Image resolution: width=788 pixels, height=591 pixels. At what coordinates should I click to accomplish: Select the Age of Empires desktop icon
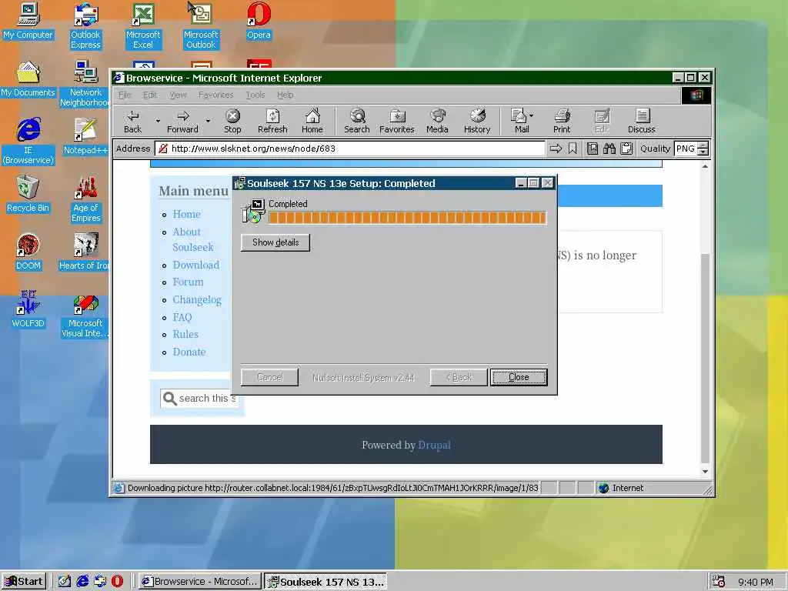point(86,199)
